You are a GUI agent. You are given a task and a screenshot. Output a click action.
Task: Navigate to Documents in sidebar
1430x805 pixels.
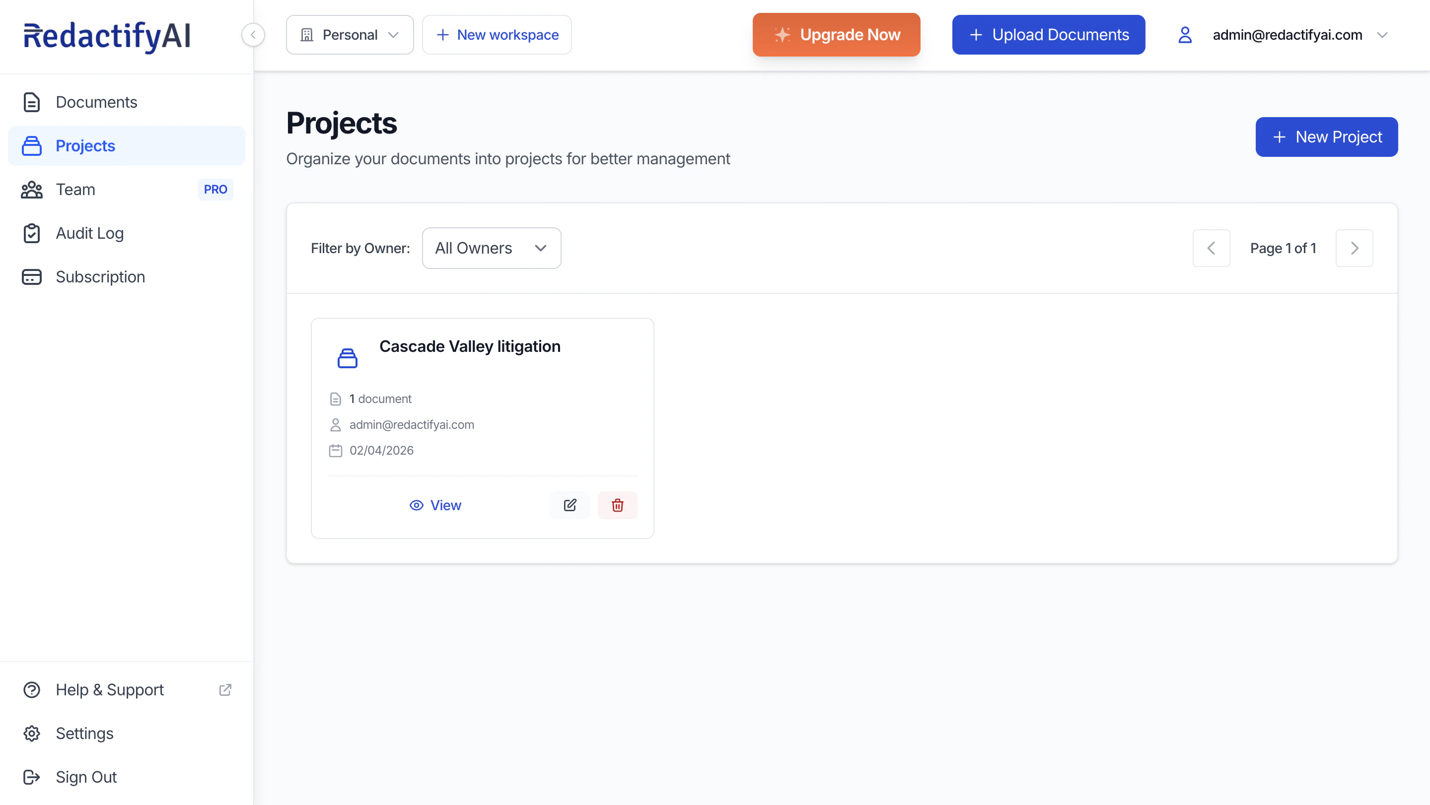click(x=96, y=102)
